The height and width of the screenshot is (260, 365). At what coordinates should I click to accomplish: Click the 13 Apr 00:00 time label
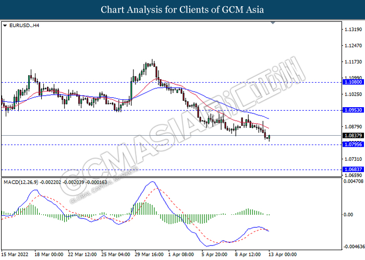(x=283, y=254)
